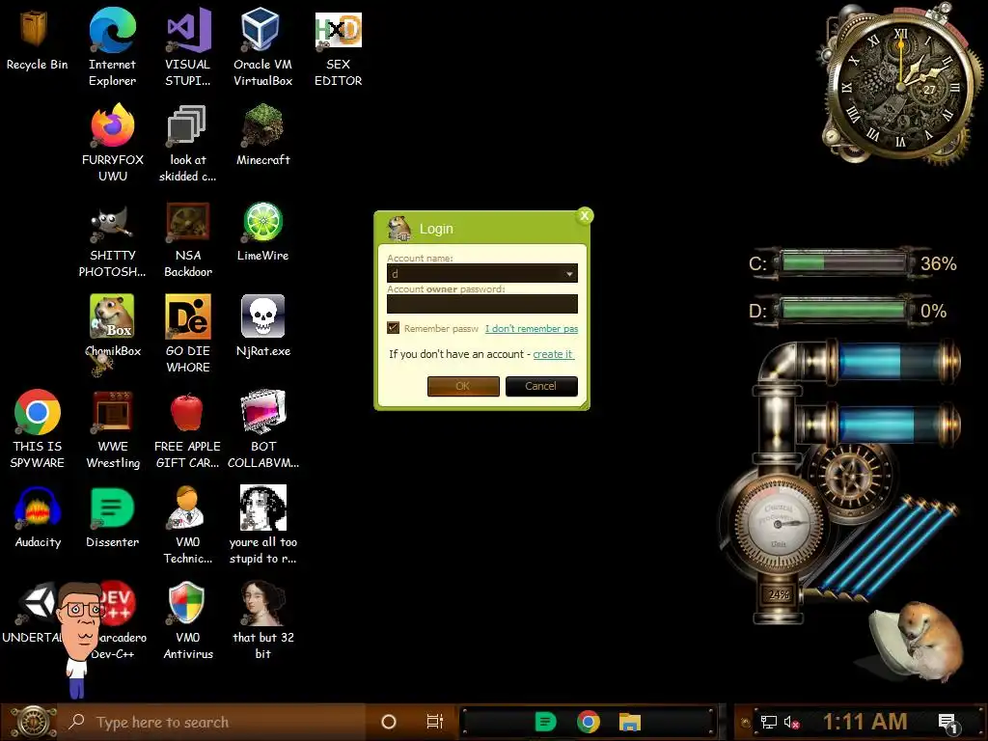Launch the FURRYFOX UWU Firefox icon
This screenshot has height=741, width=988.
pos(112,143)
